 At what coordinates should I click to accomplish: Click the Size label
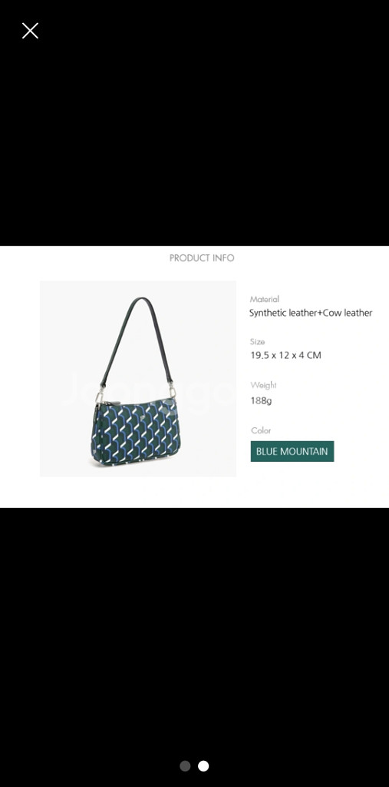pyautogui.click(x=257, y=342)
